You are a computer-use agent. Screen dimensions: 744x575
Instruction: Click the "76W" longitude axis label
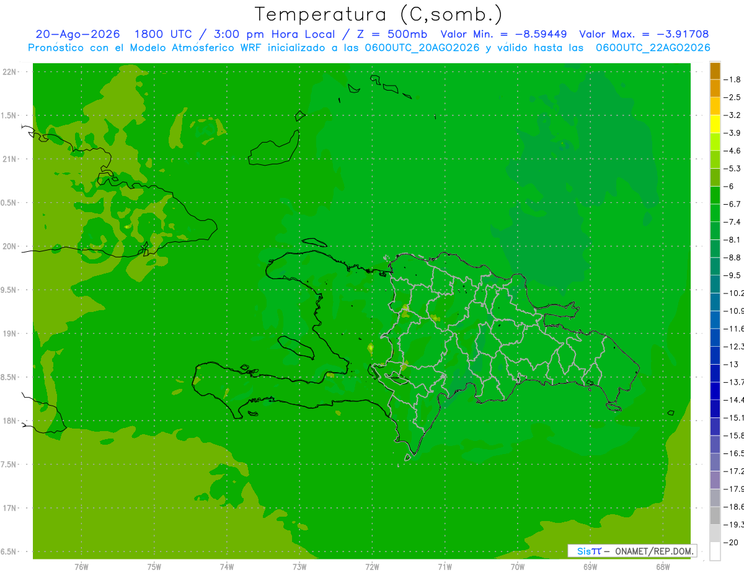click(81, 568)
